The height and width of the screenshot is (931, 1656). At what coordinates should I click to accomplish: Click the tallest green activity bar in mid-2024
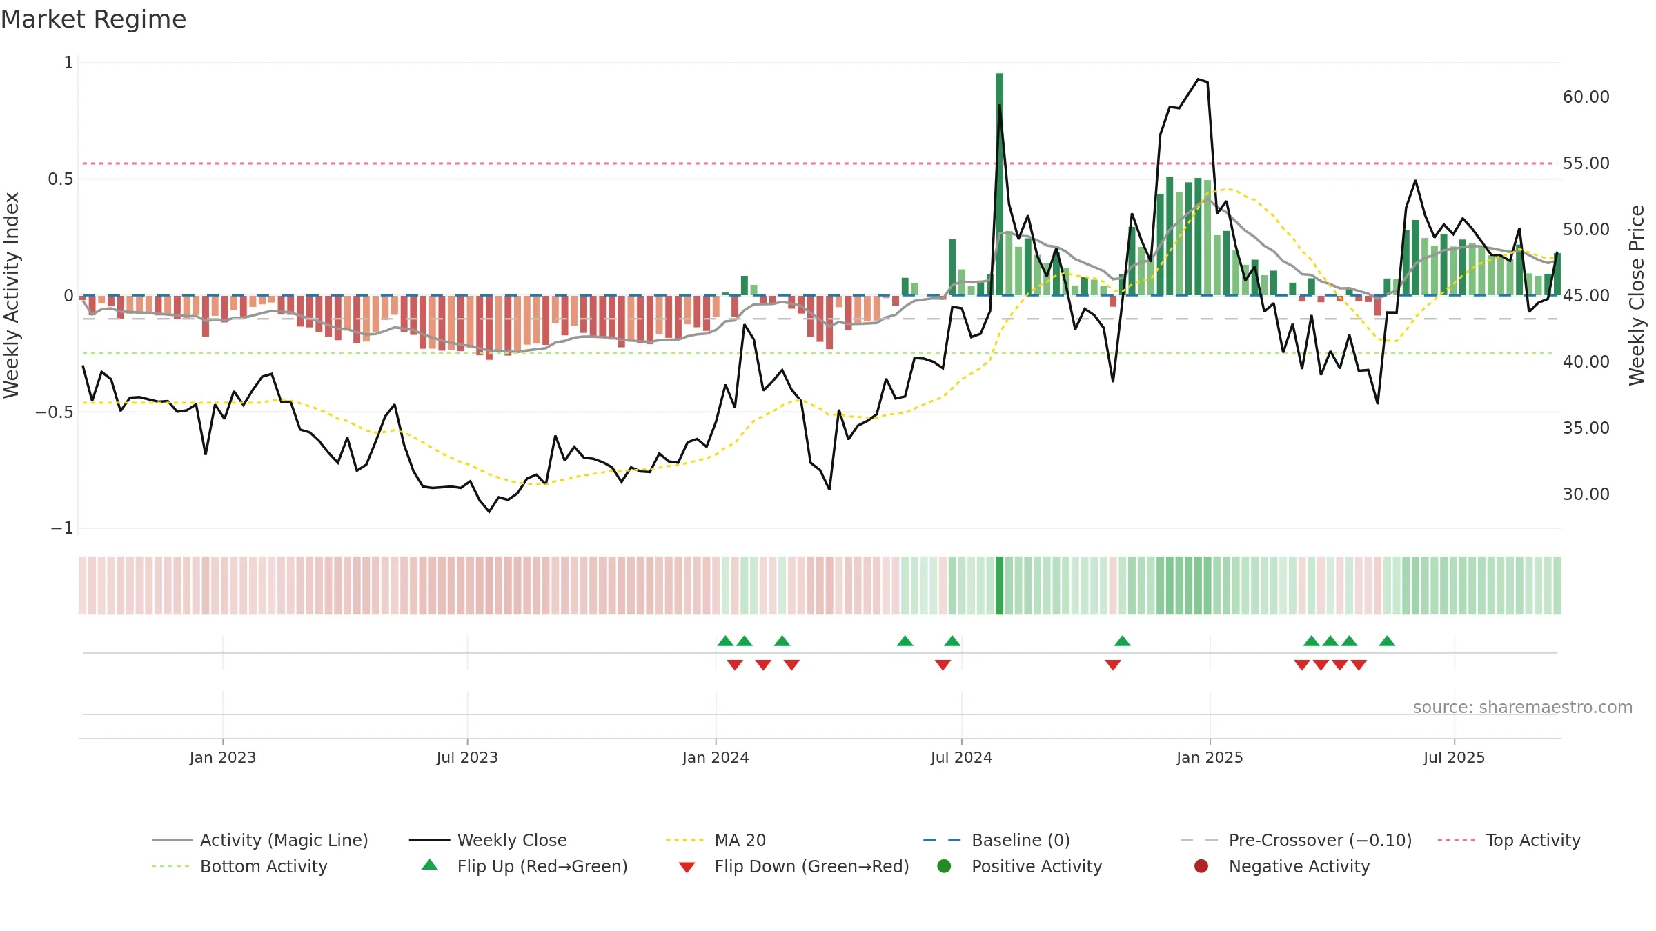(x=1000, y=184)
